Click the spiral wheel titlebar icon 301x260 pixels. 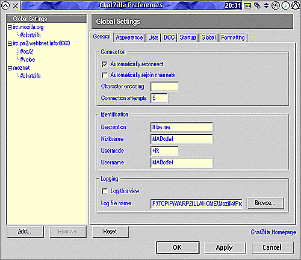point(276,5)
